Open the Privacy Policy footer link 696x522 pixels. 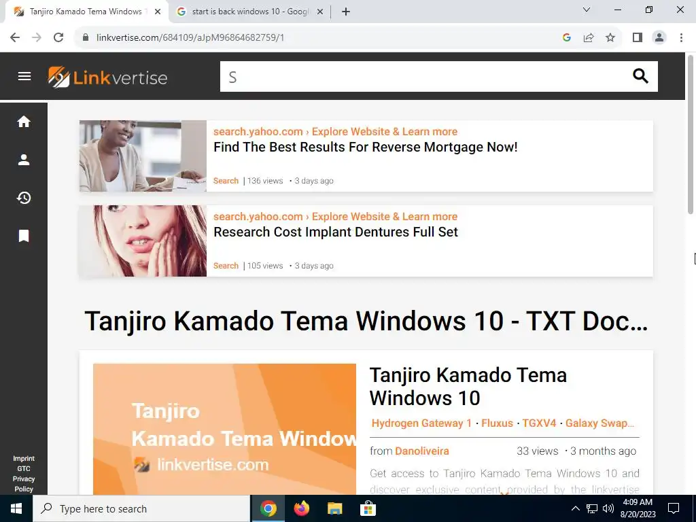[x=24, y=484]
